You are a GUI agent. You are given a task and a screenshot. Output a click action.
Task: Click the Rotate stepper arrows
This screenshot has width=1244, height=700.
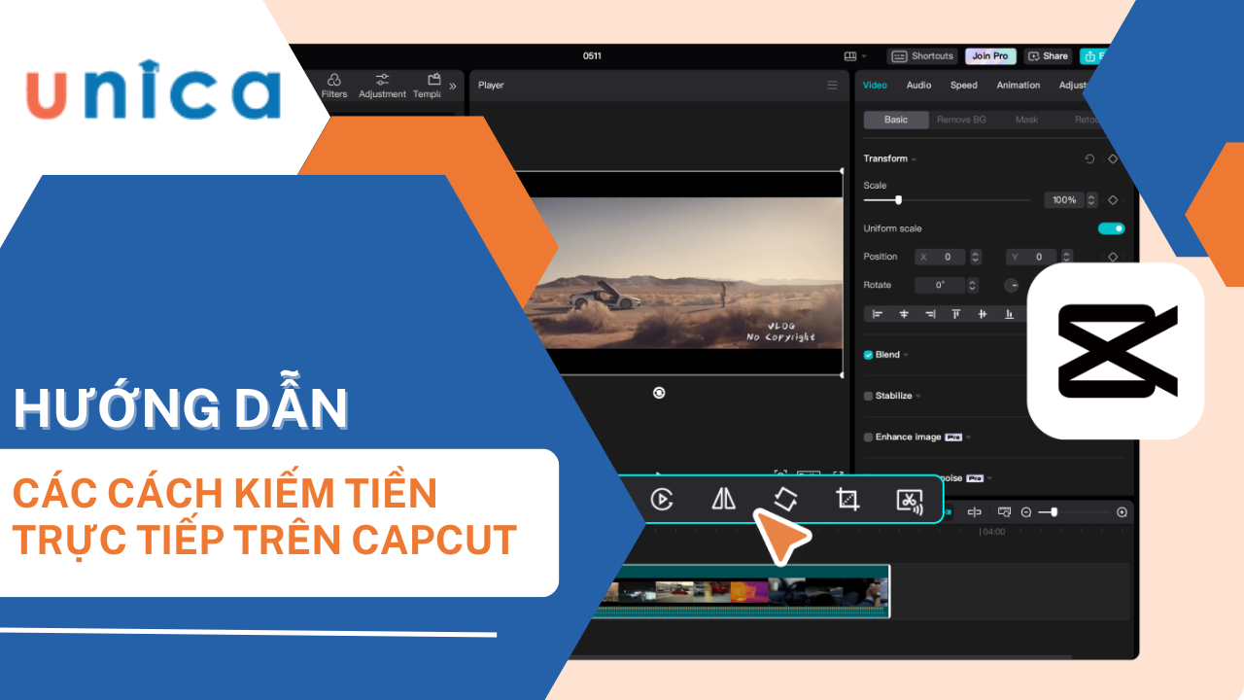coord(975,285)
